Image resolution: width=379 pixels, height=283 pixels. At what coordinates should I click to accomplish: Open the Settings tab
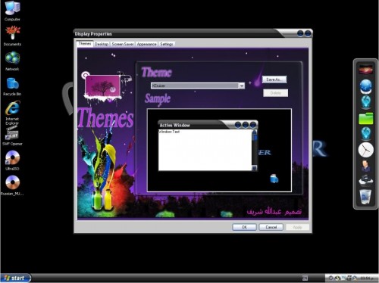coord(167,44)
